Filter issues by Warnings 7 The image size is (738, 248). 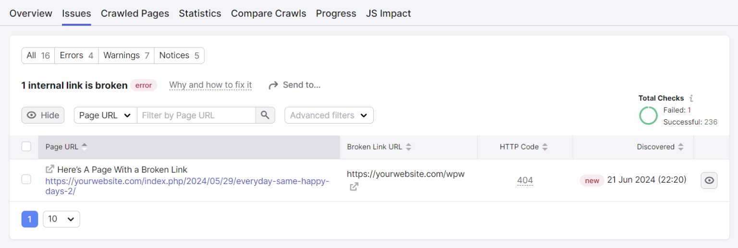click(x=126, y=56)
